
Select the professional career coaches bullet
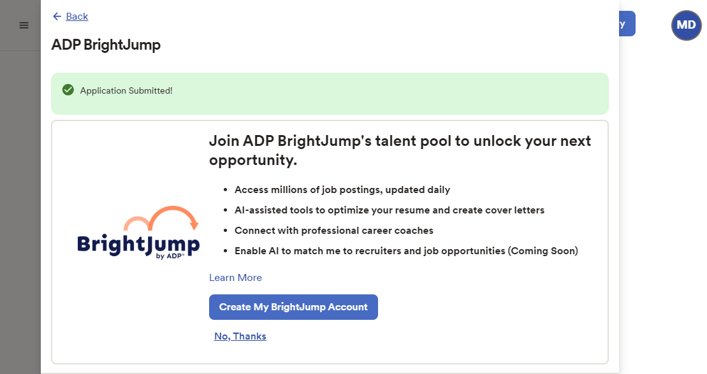pos(334,231)
